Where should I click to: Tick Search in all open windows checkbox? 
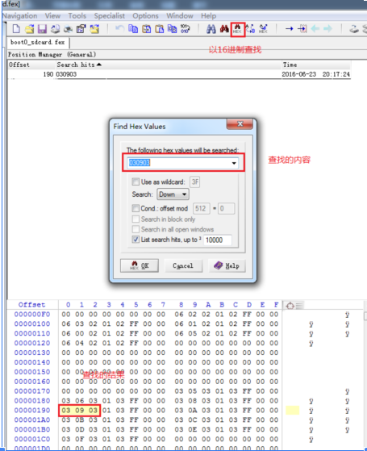136,229
